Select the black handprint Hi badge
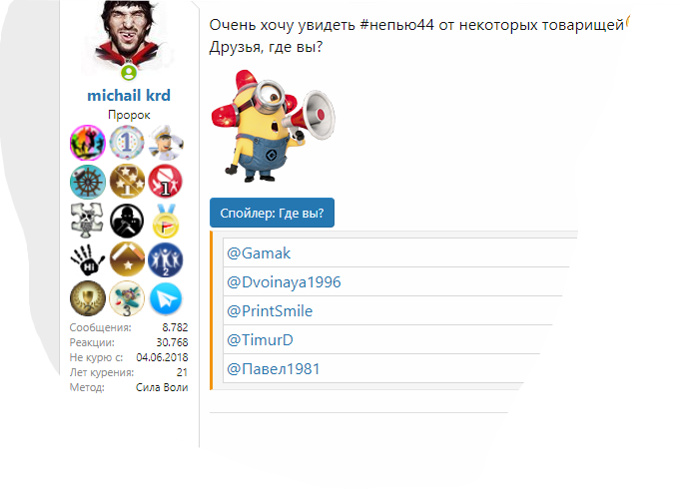 [x=87, y=259]
